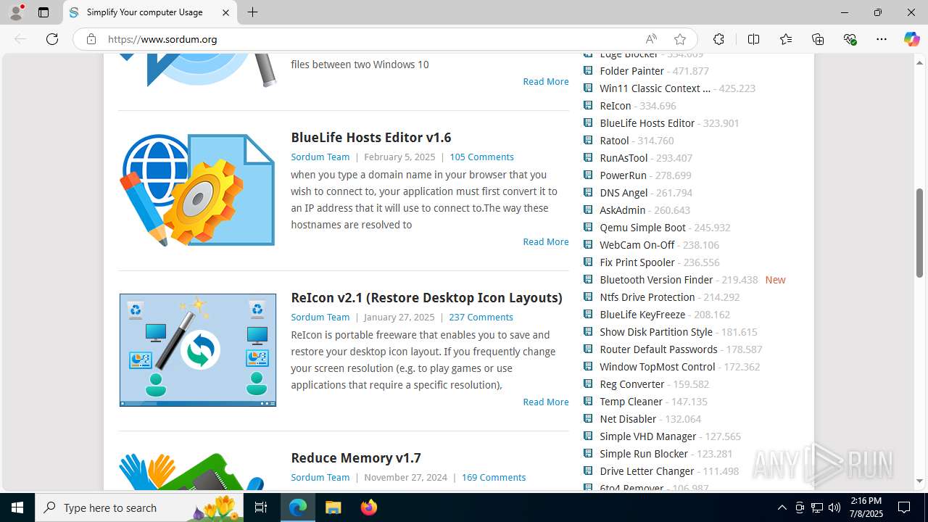Screen dimensions: 928x522
Task: Select the Simplify Your computer Usage tab
Action: tap(150, 12)
